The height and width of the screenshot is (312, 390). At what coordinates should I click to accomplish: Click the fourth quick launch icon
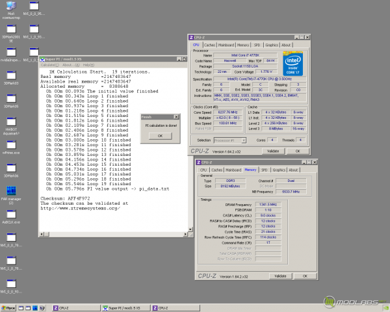coord(42,308)
